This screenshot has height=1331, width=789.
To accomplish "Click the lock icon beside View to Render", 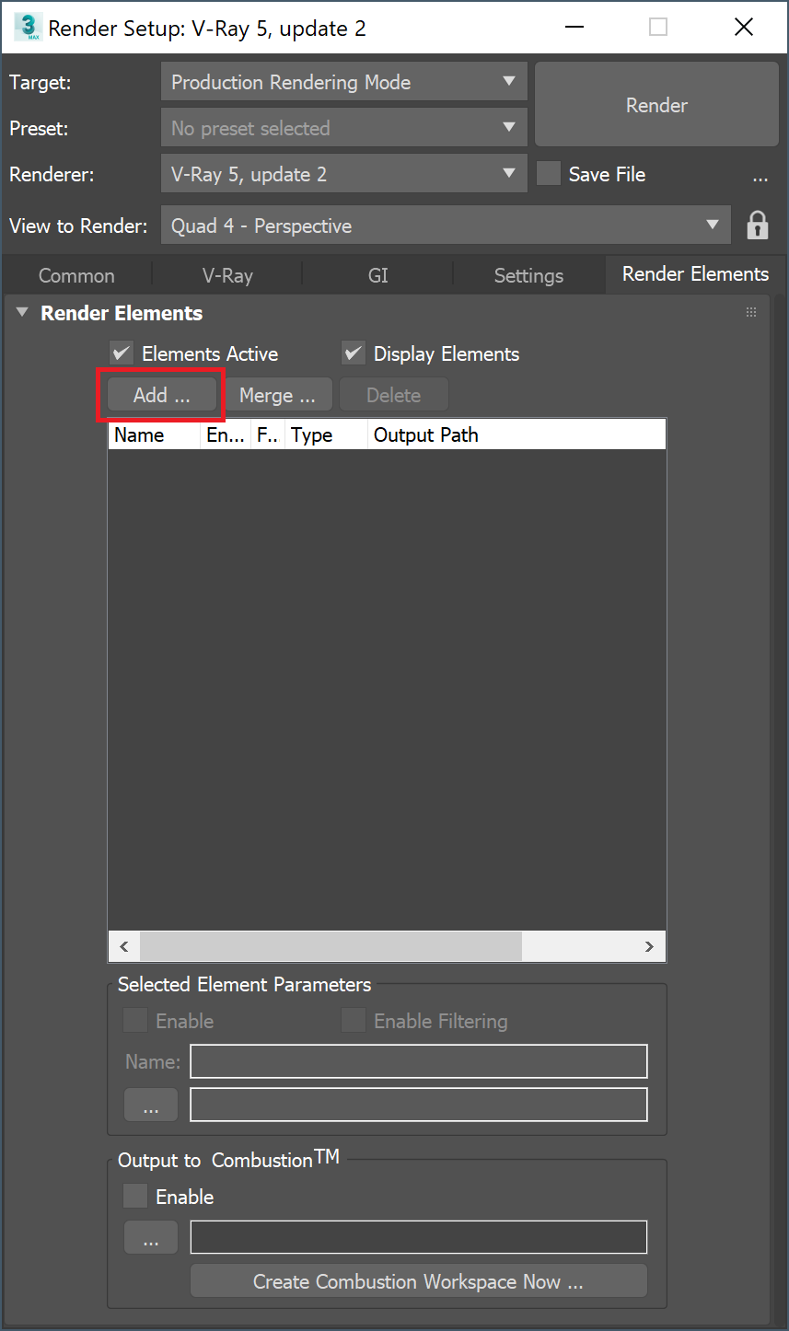I will click(757, 226).
